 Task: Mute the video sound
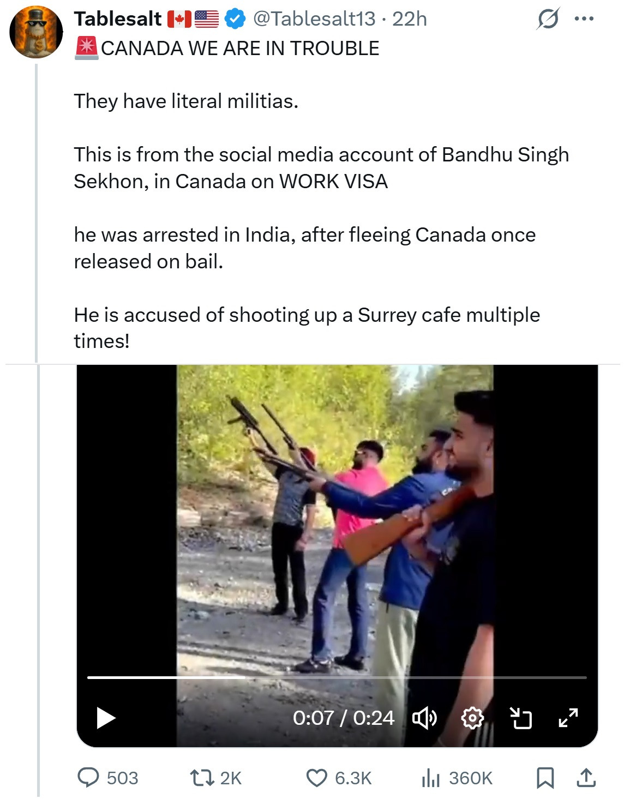424,718
